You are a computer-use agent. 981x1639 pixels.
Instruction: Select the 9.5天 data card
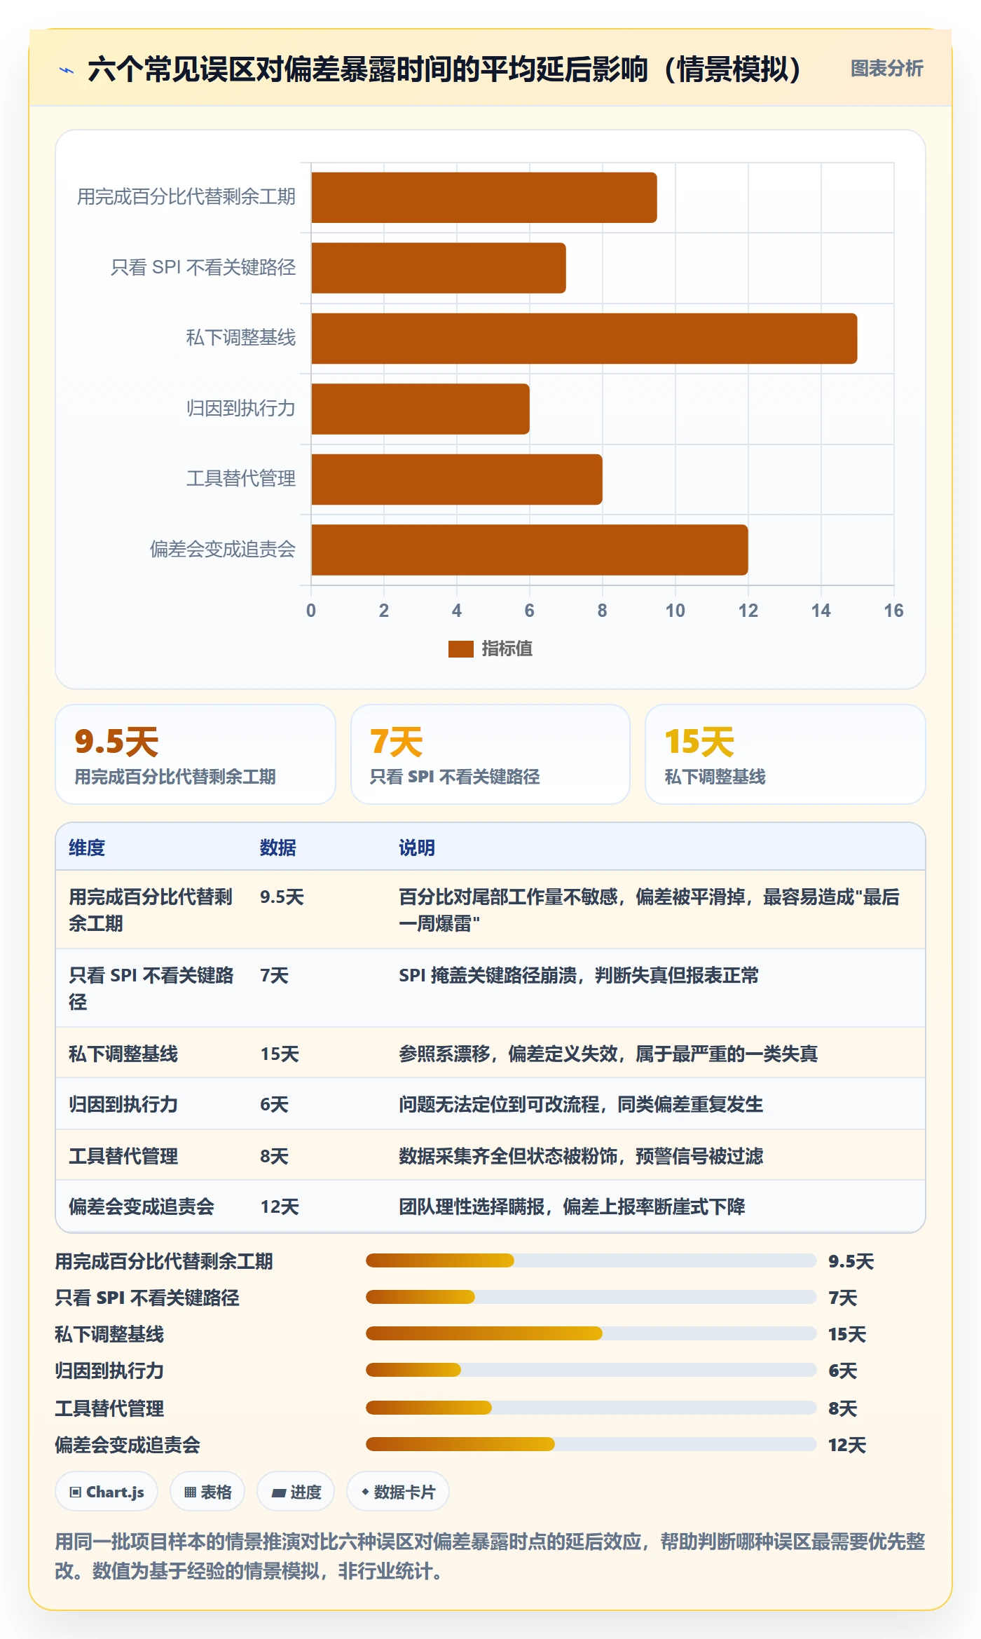click(x=195, y=754)
